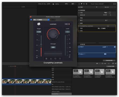Open the pan mode dropdown in inspector
The width and height of the screenshot is (119, 97).
pos(106,20)
